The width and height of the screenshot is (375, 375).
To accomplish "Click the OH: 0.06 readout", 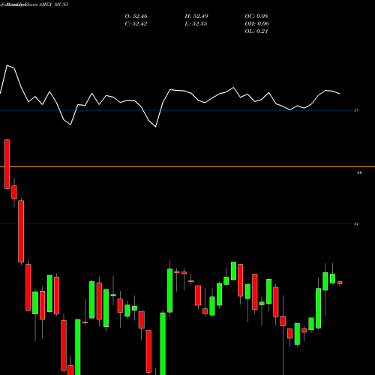I will click(x=256, y=24).
